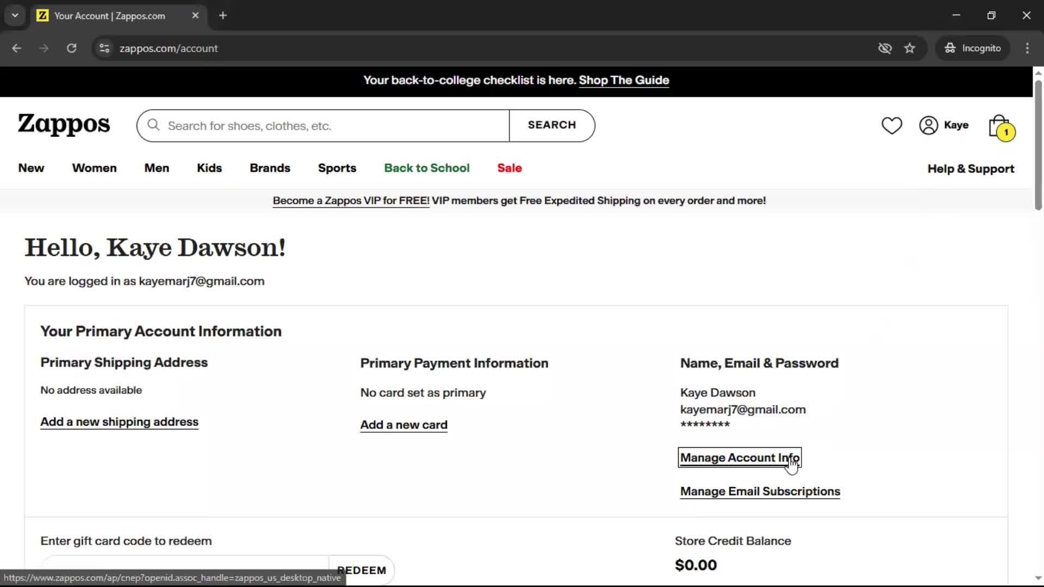Viewport: 1044px width, 587px height.
Task: Open Manage Account Info link
Action: 739,458
